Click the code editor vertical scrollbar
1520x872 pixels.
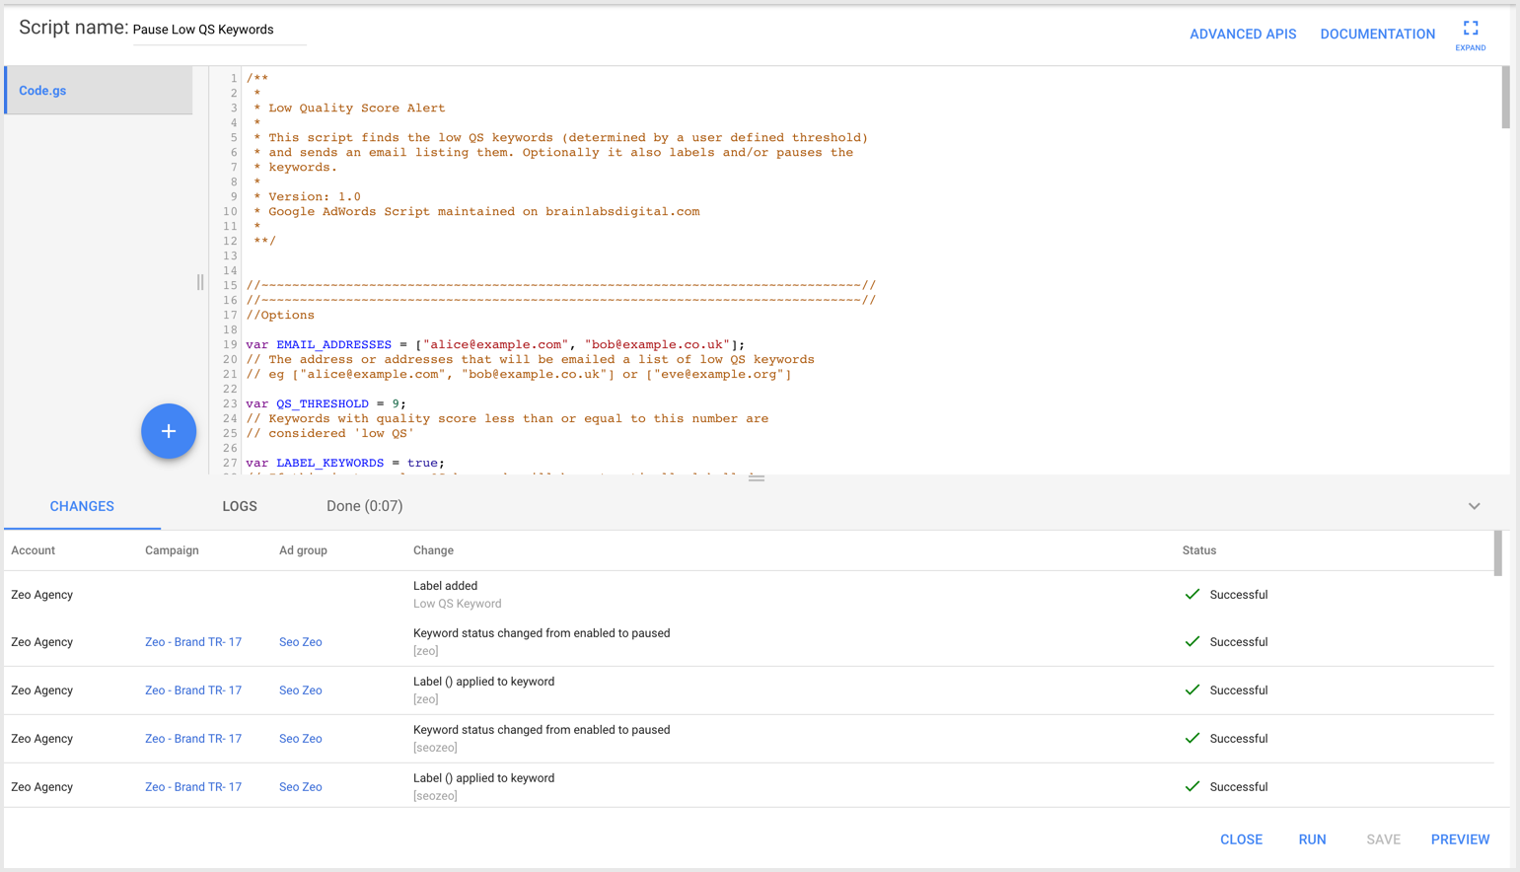pos(1505,97)
